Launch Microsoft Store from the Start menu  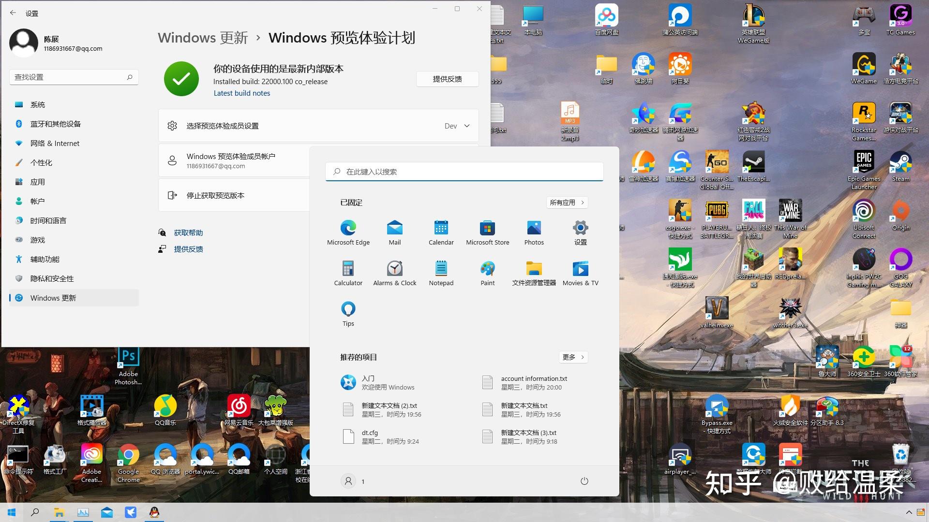coord(487,232)
